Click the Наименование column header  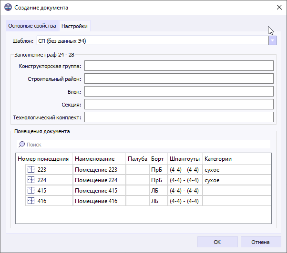pos(99,159)
